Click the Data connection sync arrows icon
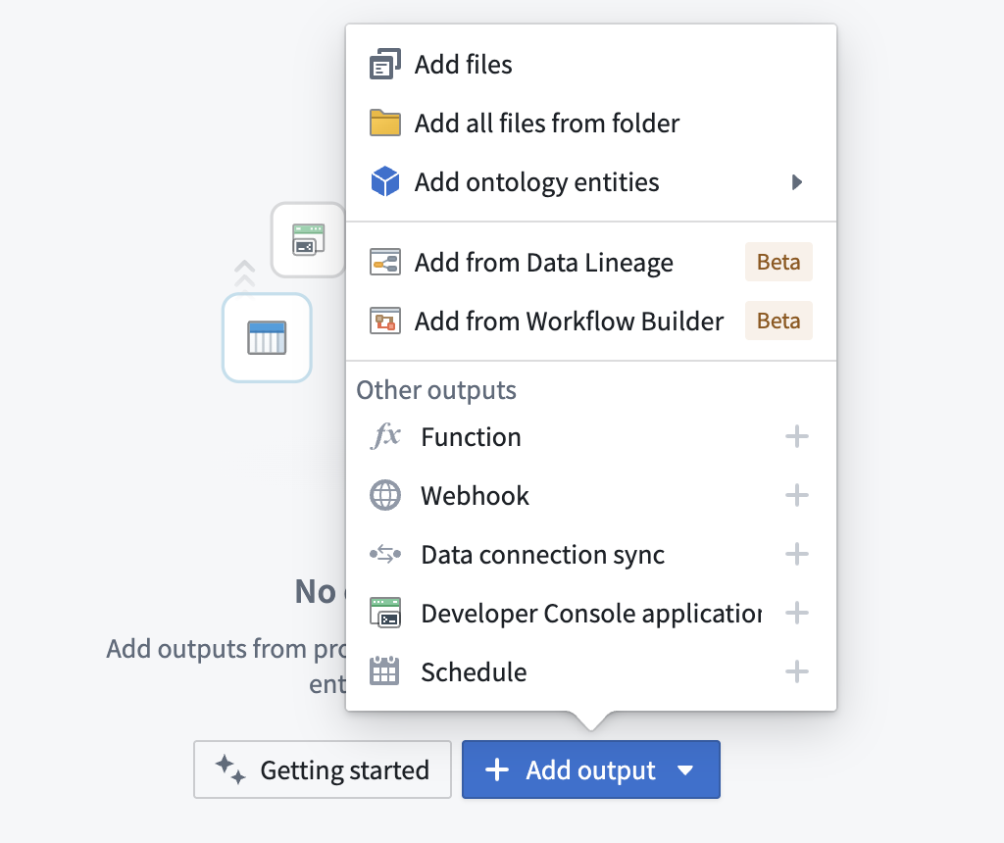The height and width of the screenshot is (843, 1004). (385, 554)
